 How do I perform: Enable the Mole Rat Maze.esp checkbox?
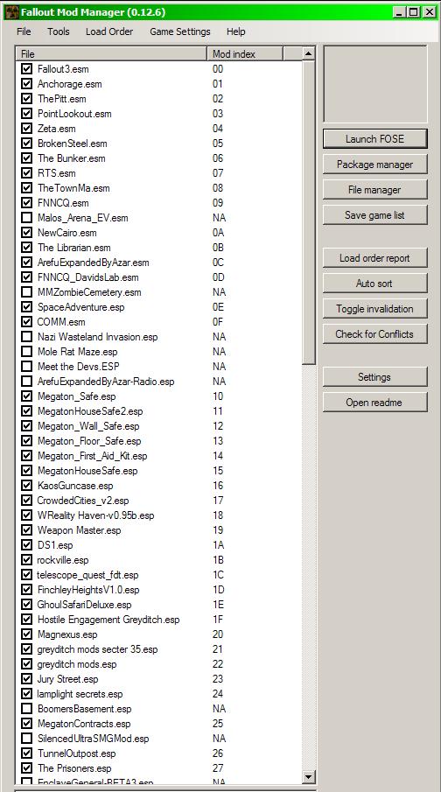[27, 352]
